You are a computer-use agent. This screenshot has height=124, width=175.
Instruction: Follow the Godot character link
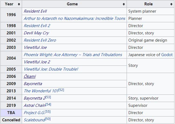pos(167,55)
